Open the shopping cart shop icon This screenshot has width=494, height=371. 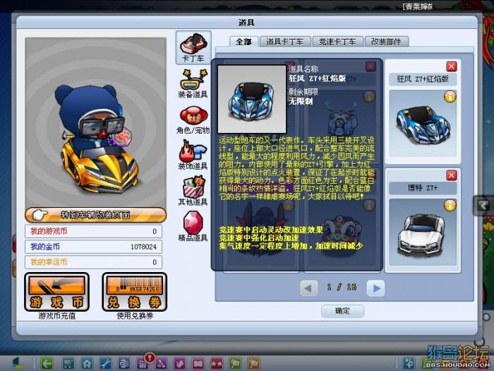coord(68,363)
